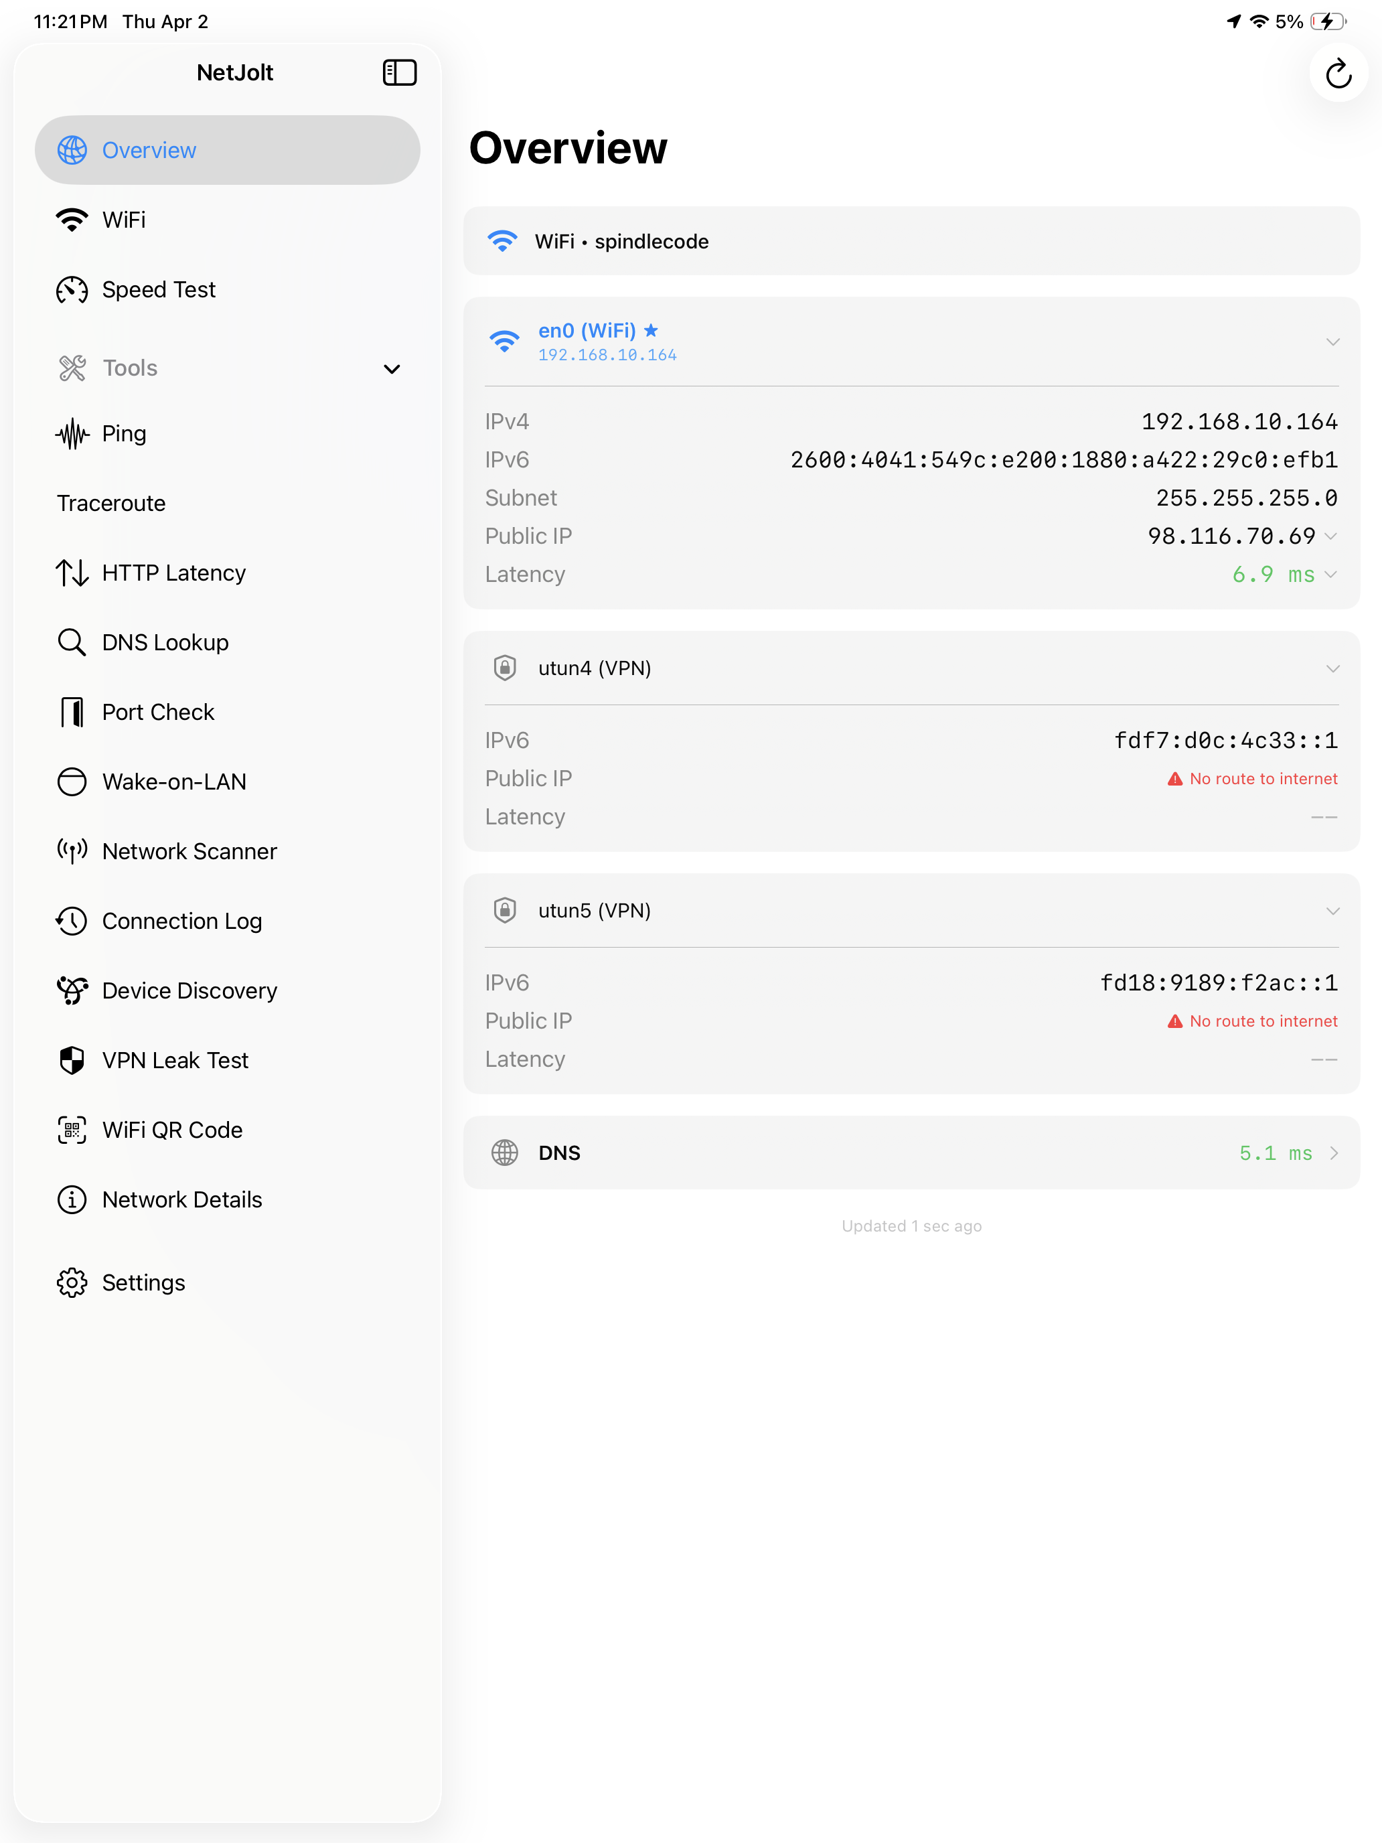Open the Wake-on-LAN tool
Image resolution: width=1382 pixels, height=1843 pixels.
click(x=173, y=782)
